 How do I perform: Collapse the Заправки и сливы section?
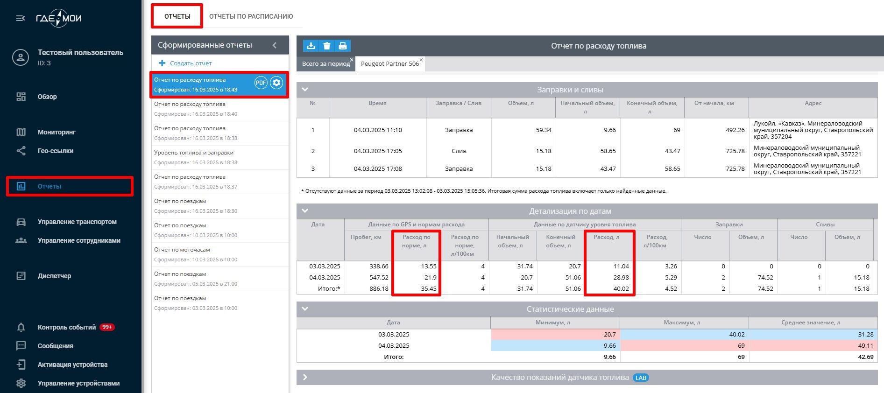305,90
